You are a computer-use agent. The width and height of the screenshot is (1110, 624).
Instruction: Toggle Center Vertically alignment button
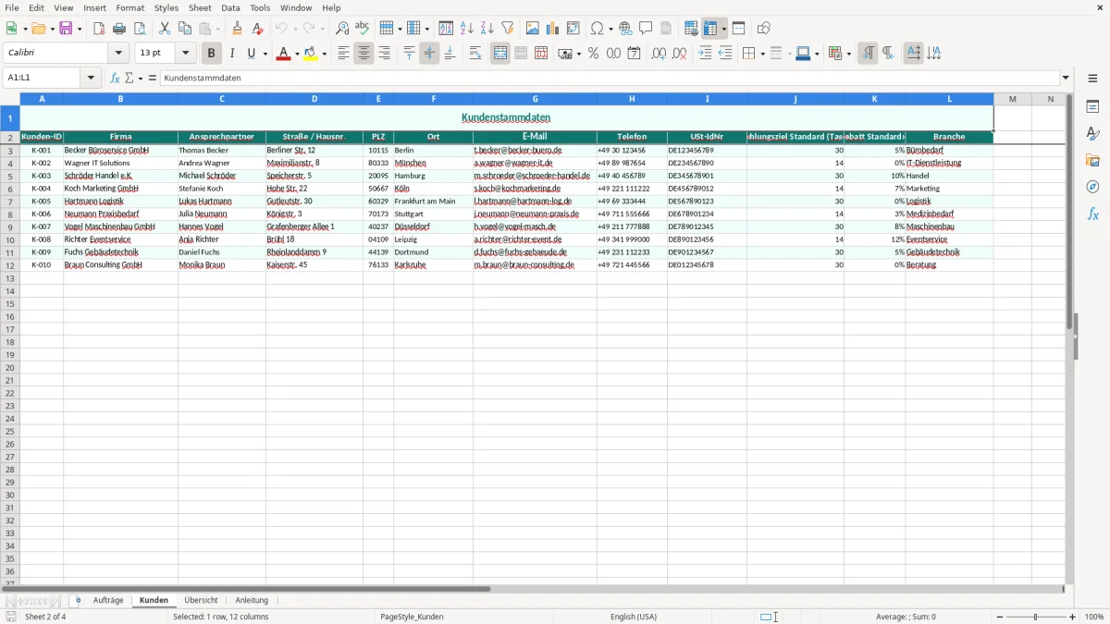pyautogui.click(x=429, y=54)
